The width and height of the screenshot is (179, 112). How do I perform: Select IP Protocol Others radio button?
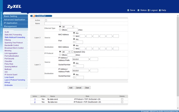tap(60, 55)
